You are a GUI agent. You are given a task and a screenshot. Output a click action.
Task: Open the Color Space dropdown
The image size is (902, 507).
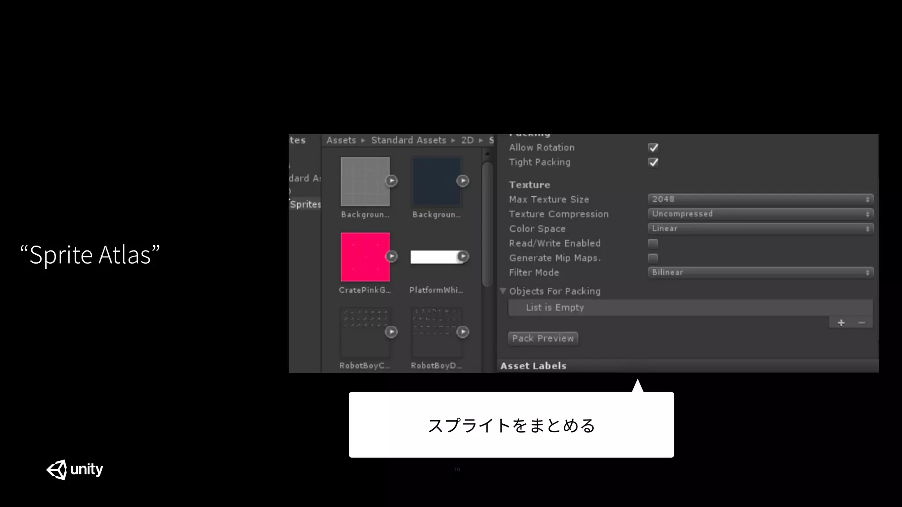[760, 228]
